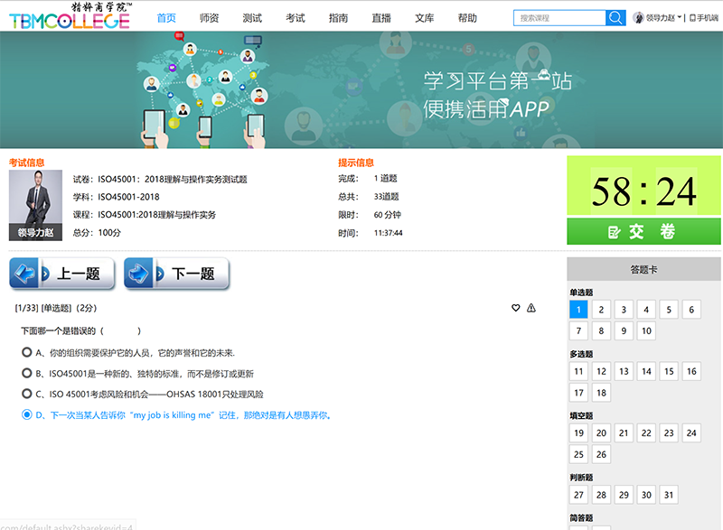This screenshot has width=723, height=530.
Task: Choose option B about ISO45001 standard
Action: [x=26, y=373]
